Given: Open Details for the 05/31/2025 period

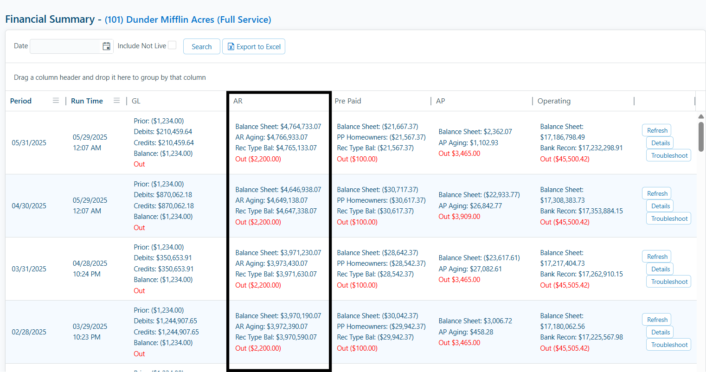Looking at the screenshot, I should pyautogui.click(x=660, y=143).
